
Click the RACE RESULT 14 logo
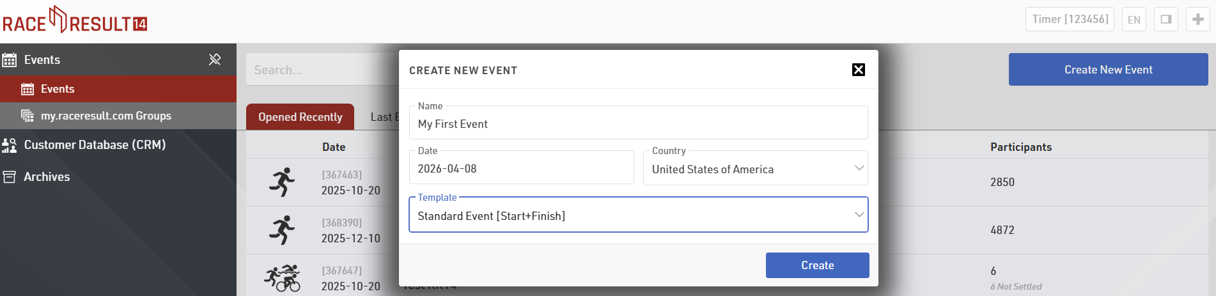click(75, 20)
